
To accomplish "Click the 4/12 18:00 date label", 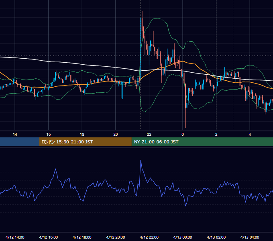I will [82, 237].
